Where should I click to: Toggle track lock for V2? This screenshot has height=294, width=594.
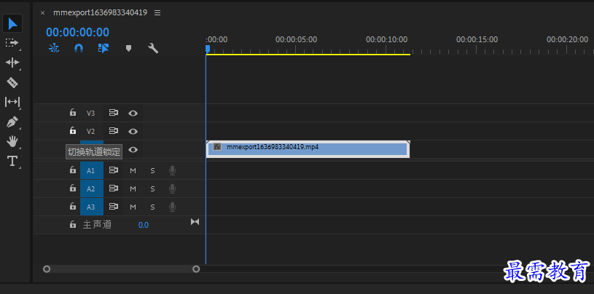72,130
